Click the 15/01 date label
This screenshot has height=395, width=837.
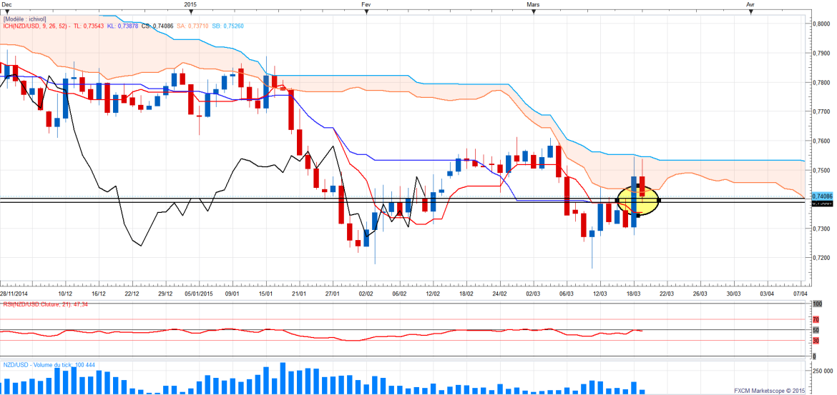coord(266,294)
